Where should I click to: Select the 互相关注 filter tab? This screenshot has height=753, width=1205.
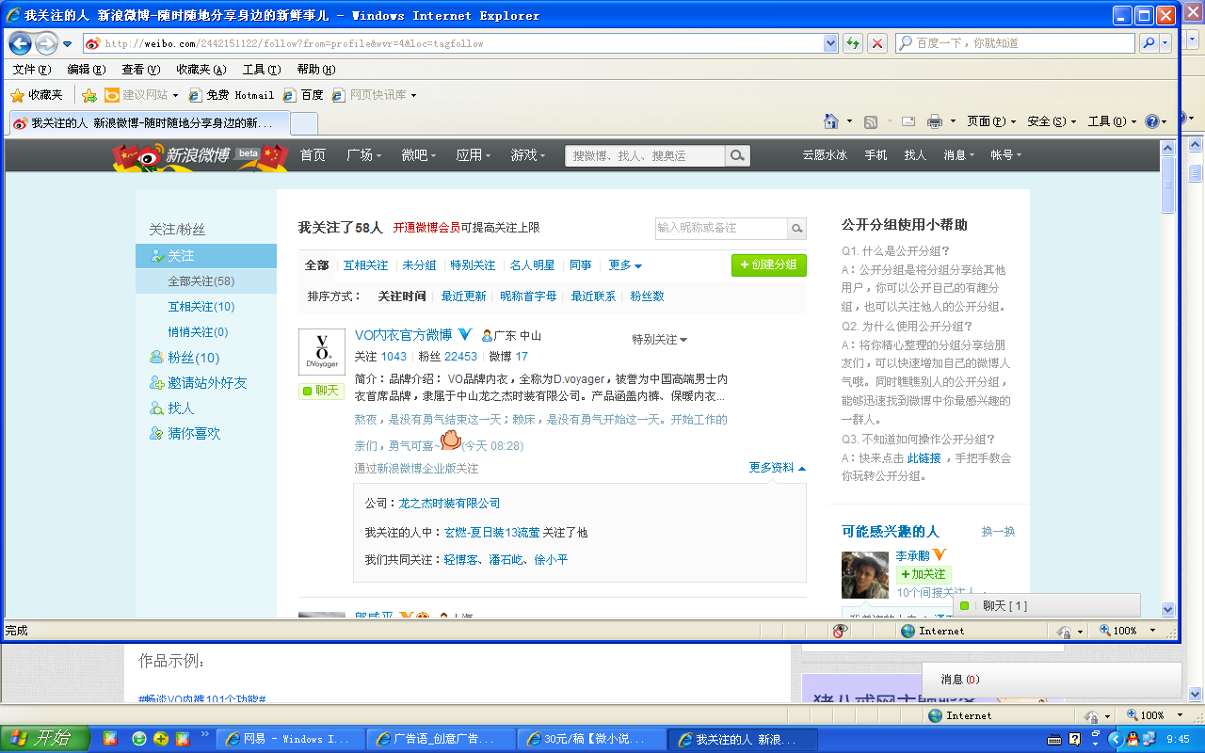tap(365, 265)
